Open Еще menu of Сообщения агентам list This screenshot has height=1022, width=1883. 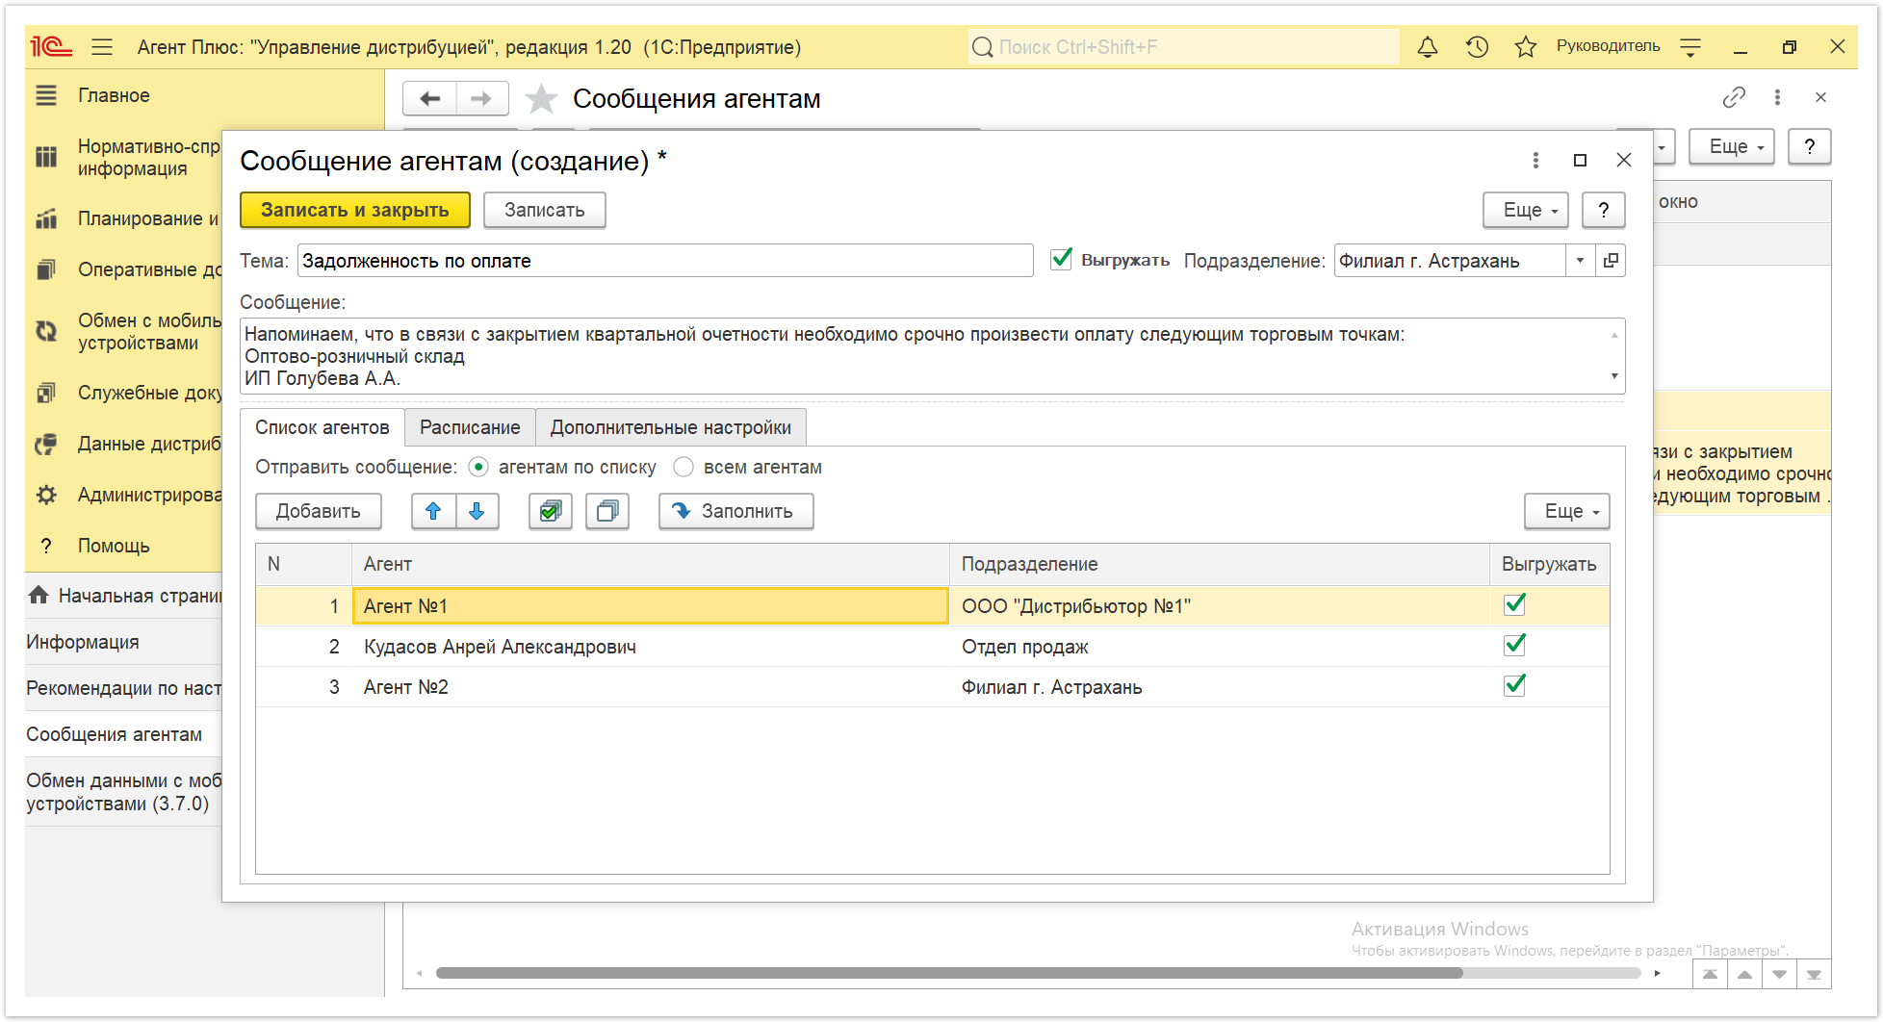click(1732, 146)
